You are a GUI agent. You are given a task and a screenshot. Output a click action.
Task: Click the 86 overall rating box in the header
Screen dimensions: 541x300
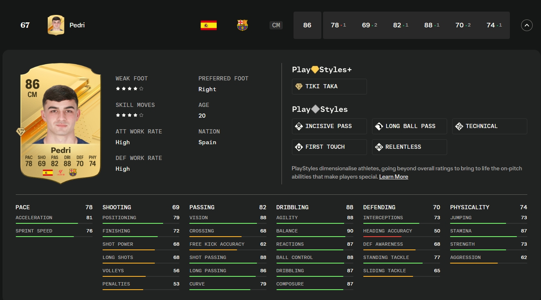click(307, 25)
